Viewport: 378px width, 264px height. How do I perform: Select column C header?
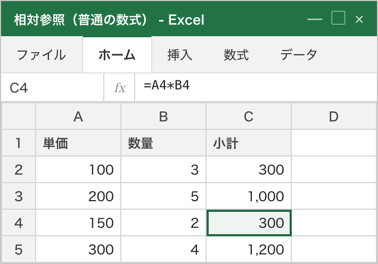(249, 117)
